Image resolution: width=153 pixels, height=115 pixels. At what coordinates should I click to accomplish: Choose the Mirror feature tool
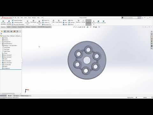(x=71, y=25)
